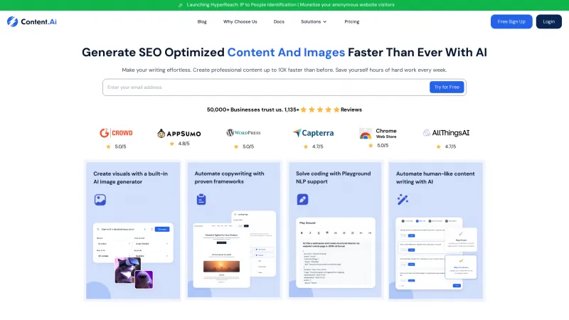Viewport: 569px width, 320px height.
Task: Click the Content.AI logo icon
Action: [x=13, y=21]
